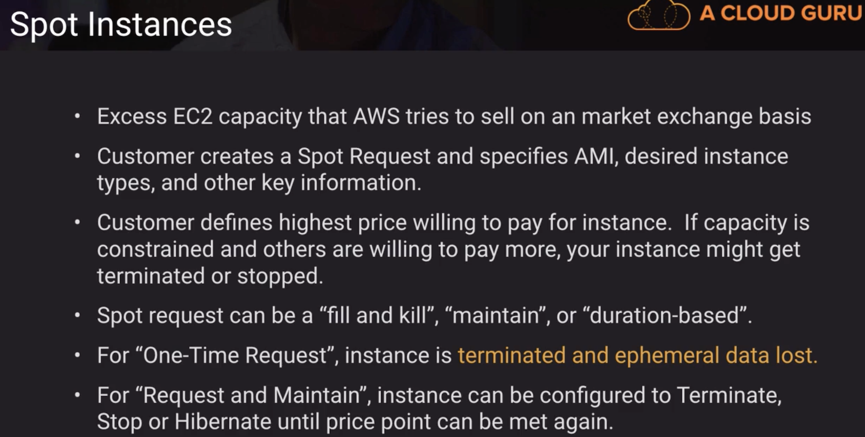
Task: Click the bullet dot before "Excess EC2 capacity"
Action: pyautogui.click(x=77, y=117)
